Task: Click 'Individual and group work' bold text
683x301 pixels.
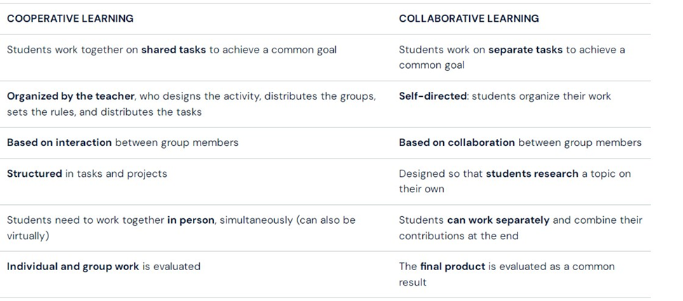Action: pos(73,267)
